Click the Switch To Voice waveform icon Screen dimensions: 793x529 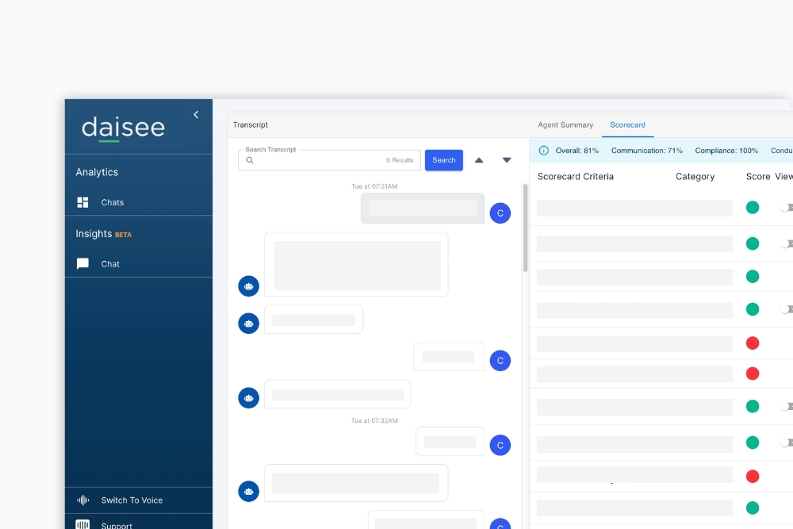(83, 500)
